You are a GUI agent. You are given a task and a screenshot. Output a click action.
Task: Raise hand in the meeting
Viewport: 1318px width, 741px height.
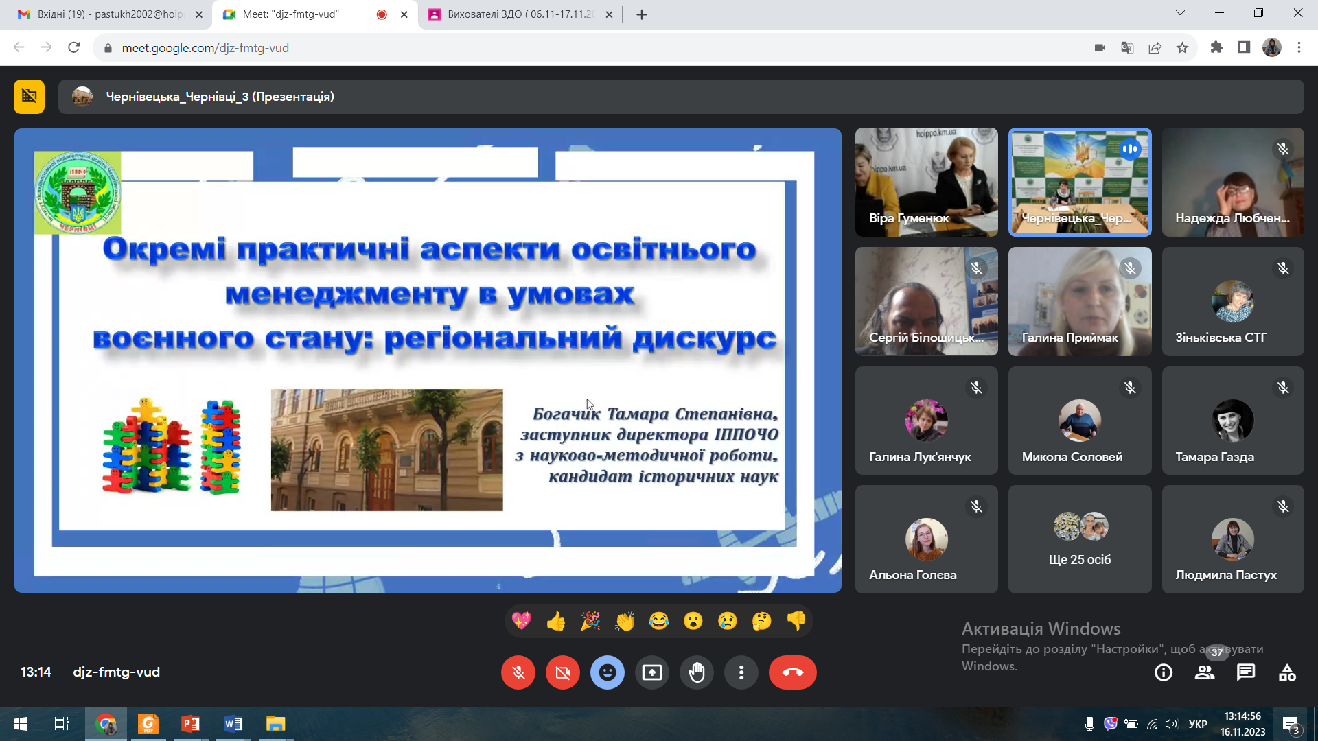[x=697, y=672]
